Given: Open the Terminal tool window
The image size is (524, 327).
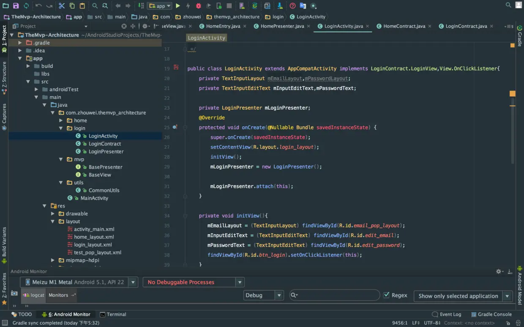Looking at the screenshot, I should [113, 314].
